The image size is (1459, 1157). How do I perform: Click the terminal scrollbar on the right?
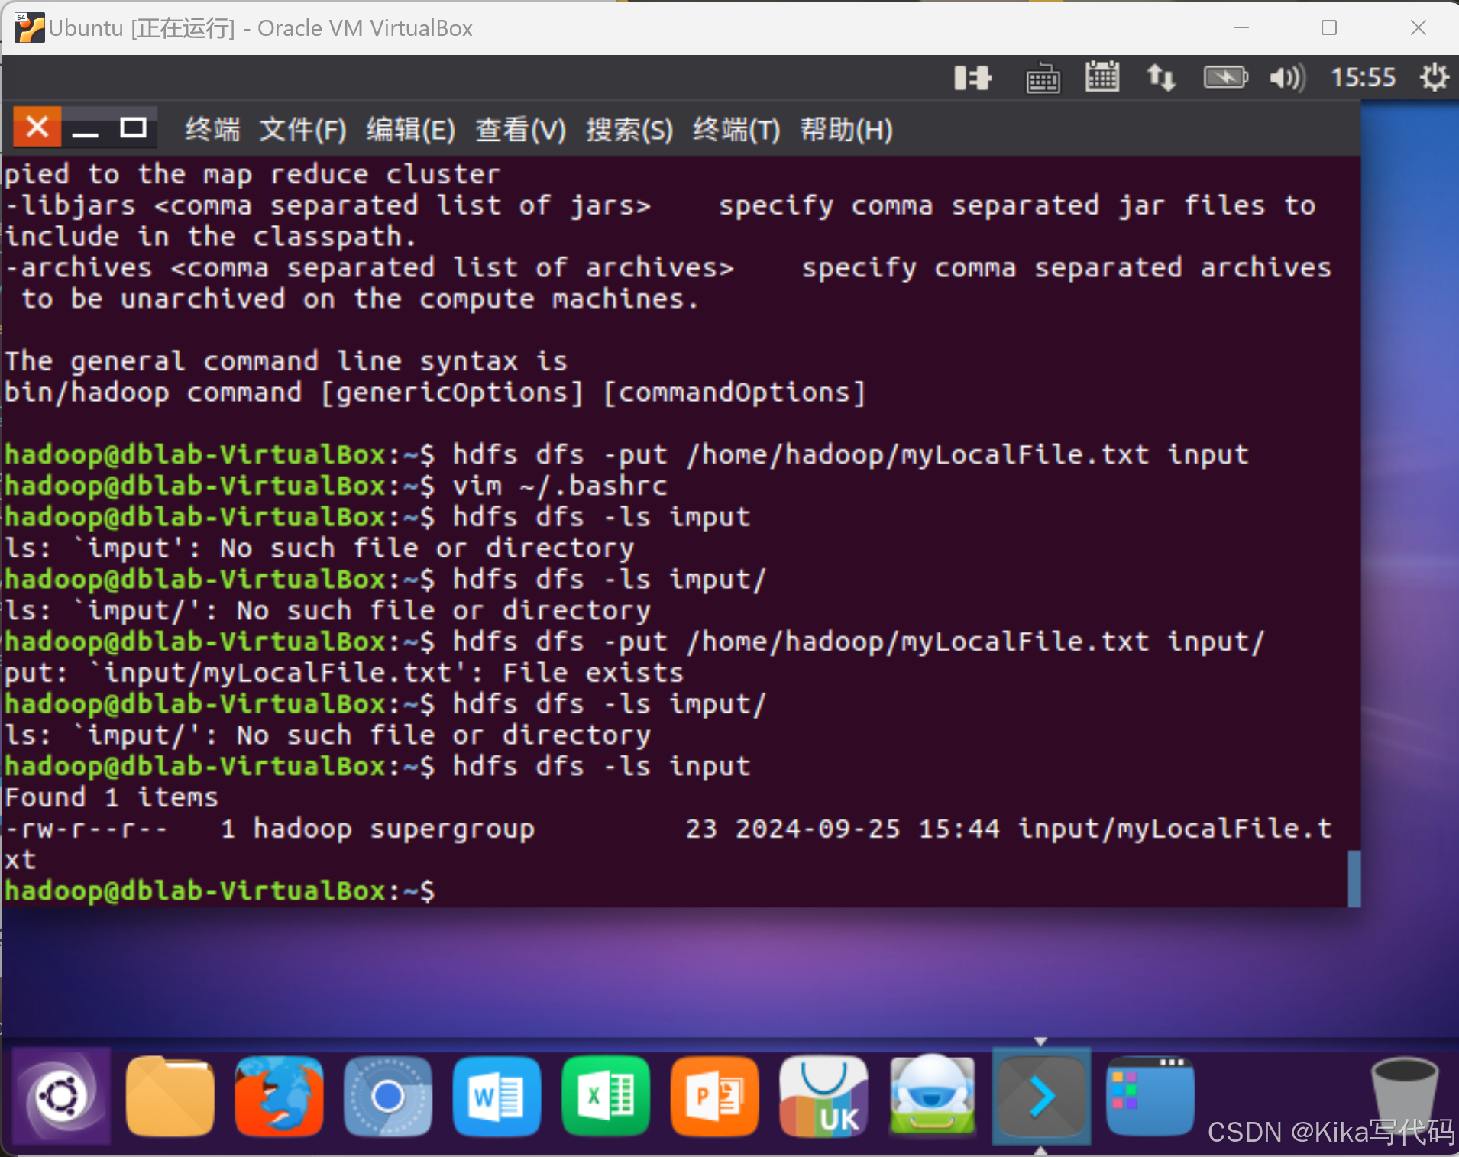point(1355,878)
